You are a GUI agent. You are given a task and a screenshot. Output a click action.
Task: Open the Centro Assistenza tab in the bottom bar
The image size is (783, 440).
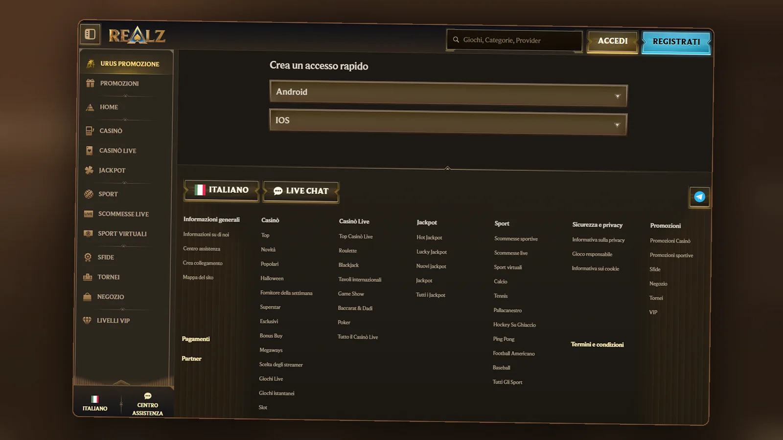tap(147, 405)
